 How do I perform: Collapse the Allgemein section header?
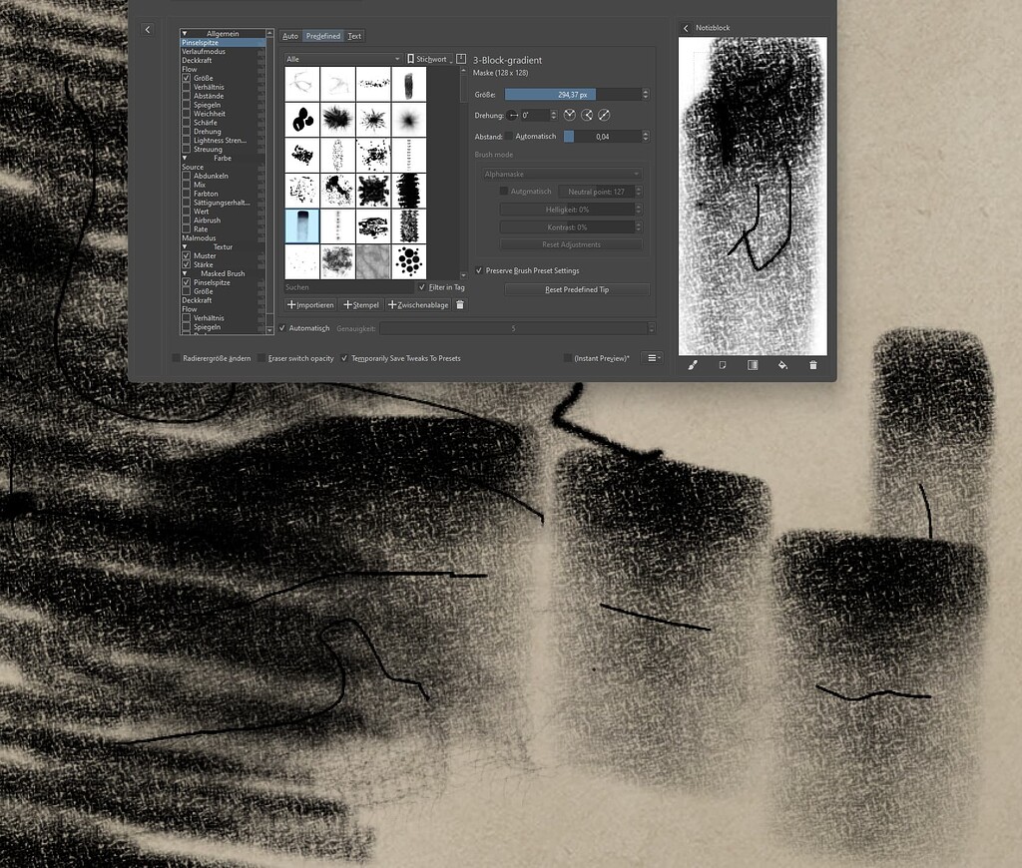pyautogui.click(x=186, y=33)
